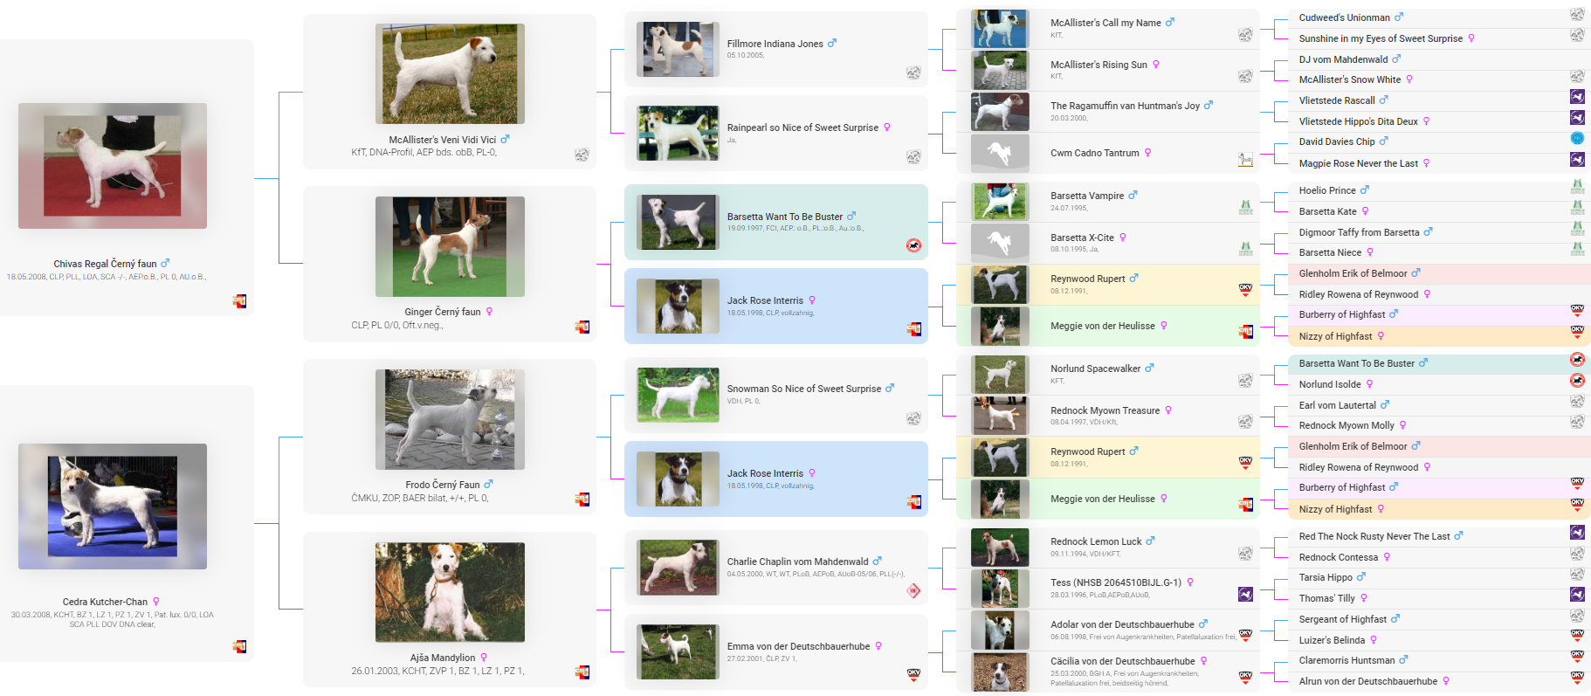The image size is (1591, 696).
Task: Click the flag icon beside Cwm Cadno Tantrum
Action: 1245,160
